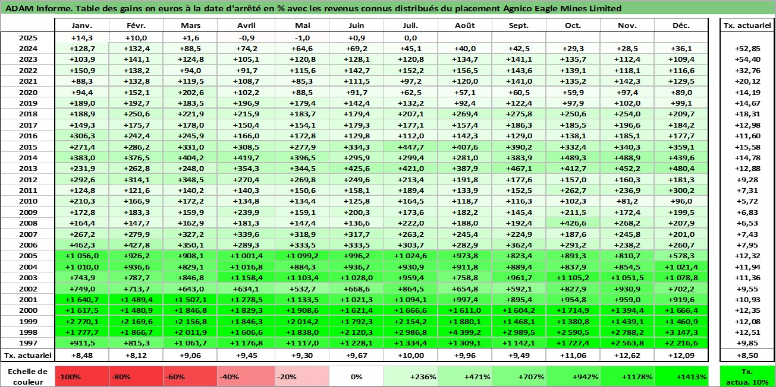Click the -60% legend swatch
This screenshot has width=776, height=387.
pyautogui.click(x=190, y=376)
